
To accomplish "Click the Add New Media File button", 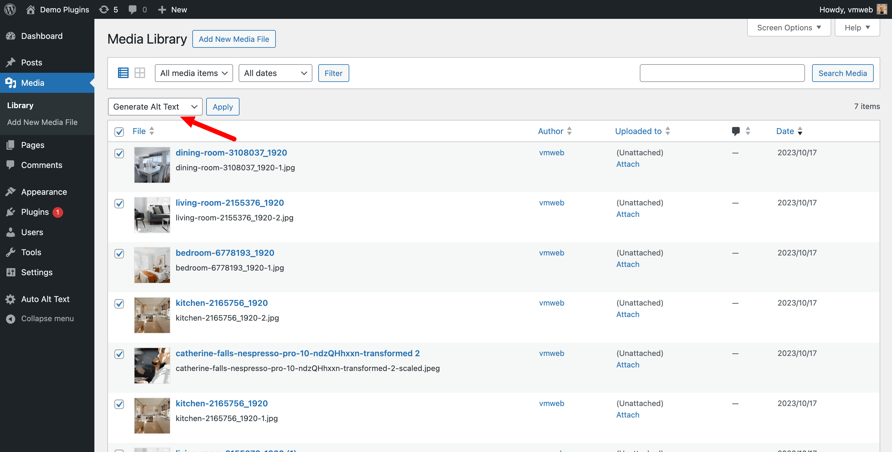I will tap(234, 39).
